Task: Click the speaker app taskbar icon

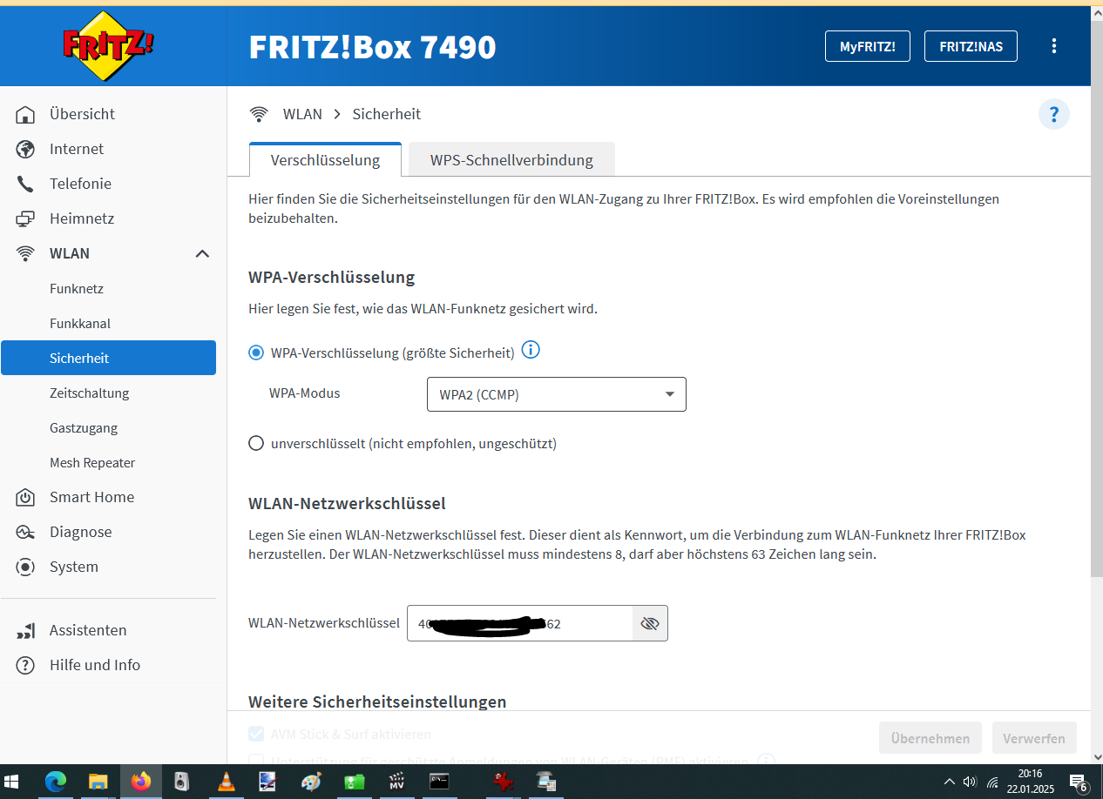Action: pos(181,782)
